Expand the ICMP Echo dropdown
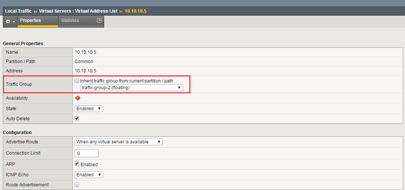 (x=89, y=175)
